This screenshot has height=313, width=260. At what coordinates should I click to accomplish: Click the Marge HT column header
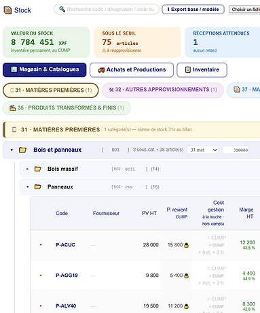(x=246, y=213)
